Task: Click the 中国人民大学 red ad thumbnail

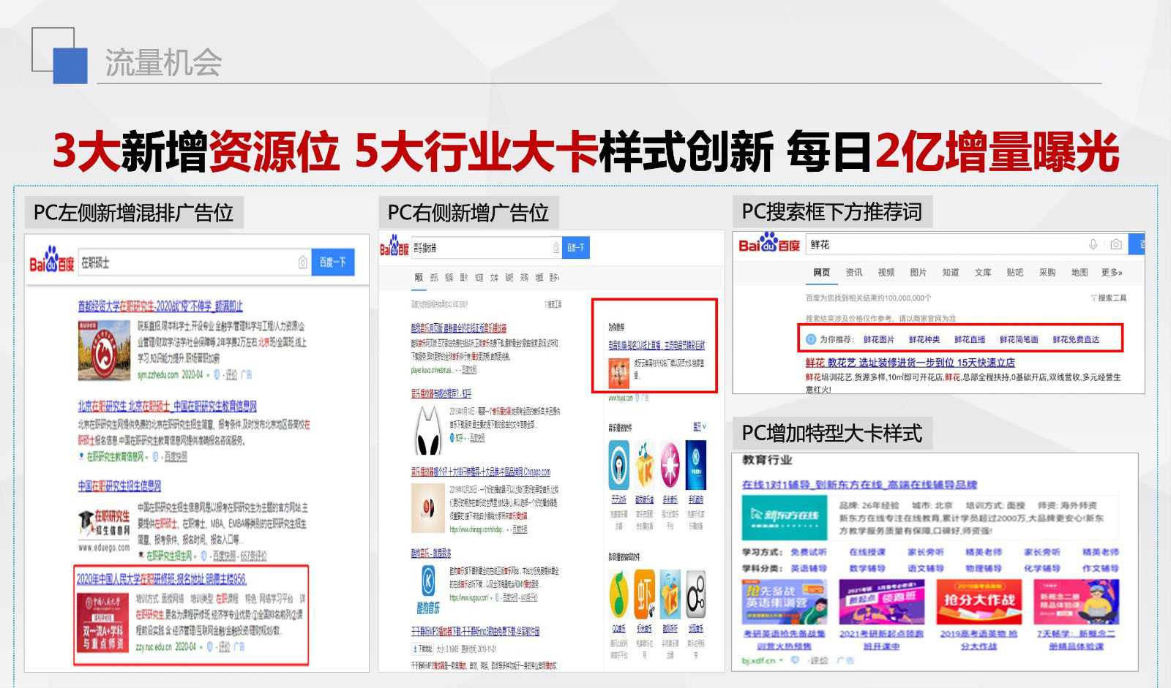Action: tap(103, 622)
